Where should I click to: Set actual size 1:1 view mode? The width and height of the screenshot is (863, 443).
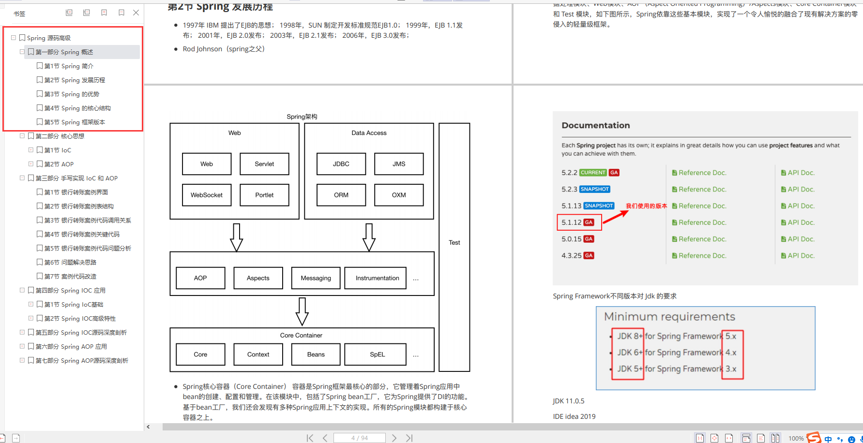tap(700, 438)
